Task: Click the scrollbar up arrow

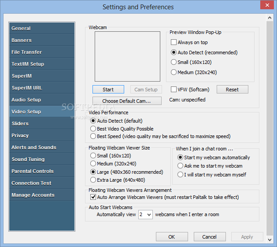Action: pos(270,18)
